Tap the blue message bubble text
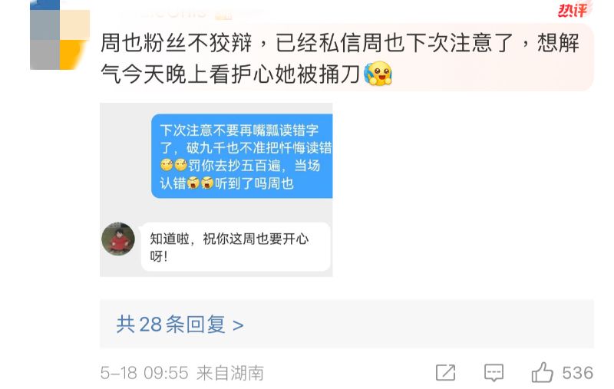Image resolution: width=614 pixels, height=389 pixels. (x=242, y=157)
